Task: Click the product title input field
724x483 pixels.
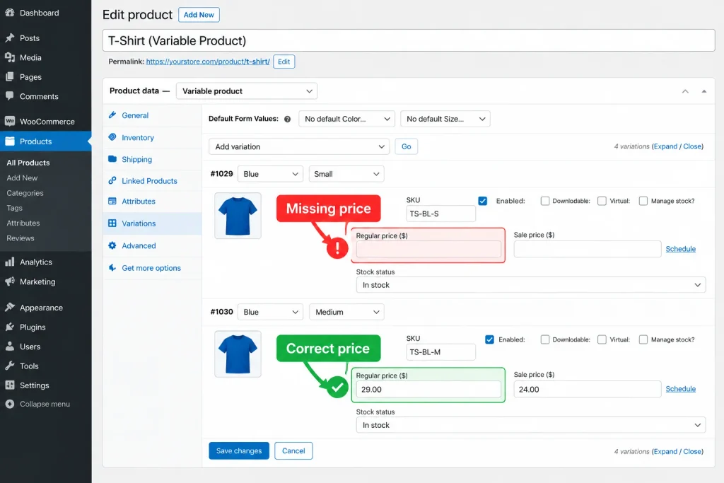Action: tap(409, 40)
